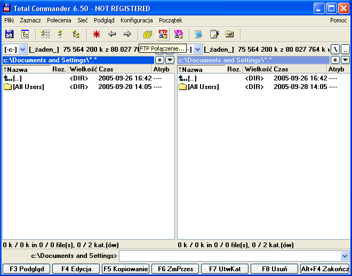This screenshot has width=352, height=276.
Task: Switch to brief file names view icon
Action: 45,34
